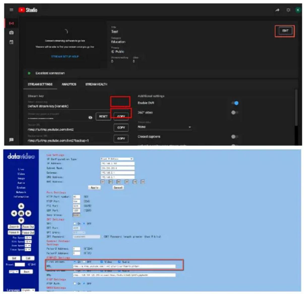This screenshot has height=294, width=304.
Task: Select the Webcam camera icon in sidebar
Action: click(x=11, y=33)
